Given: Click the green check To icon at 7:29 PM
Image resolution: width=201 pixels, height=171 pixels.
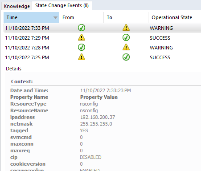Looking at the screenshot, I should [x=126, y=37].
